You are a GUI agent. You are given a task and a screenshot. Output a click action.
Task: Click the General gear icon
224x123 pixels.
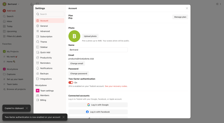pyautogui.click(x=38, y=26)
